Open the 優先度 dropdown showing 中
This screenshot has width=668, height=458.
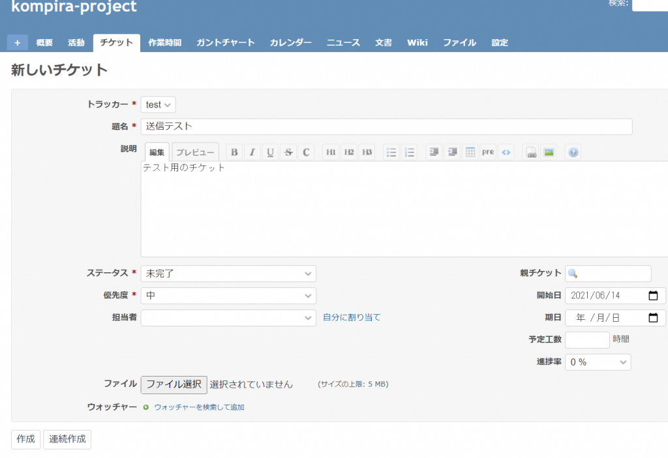point(228,296)
